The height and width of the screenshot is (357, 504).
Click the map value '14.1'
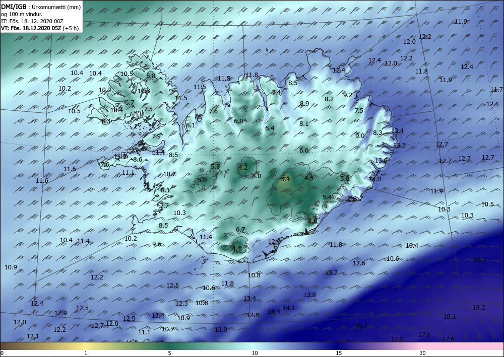(x=289, y=308)
